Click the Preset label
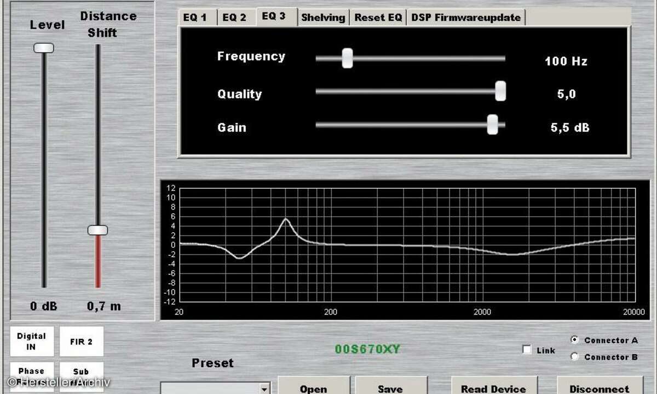Screen dimensions: 657x394 212,363
